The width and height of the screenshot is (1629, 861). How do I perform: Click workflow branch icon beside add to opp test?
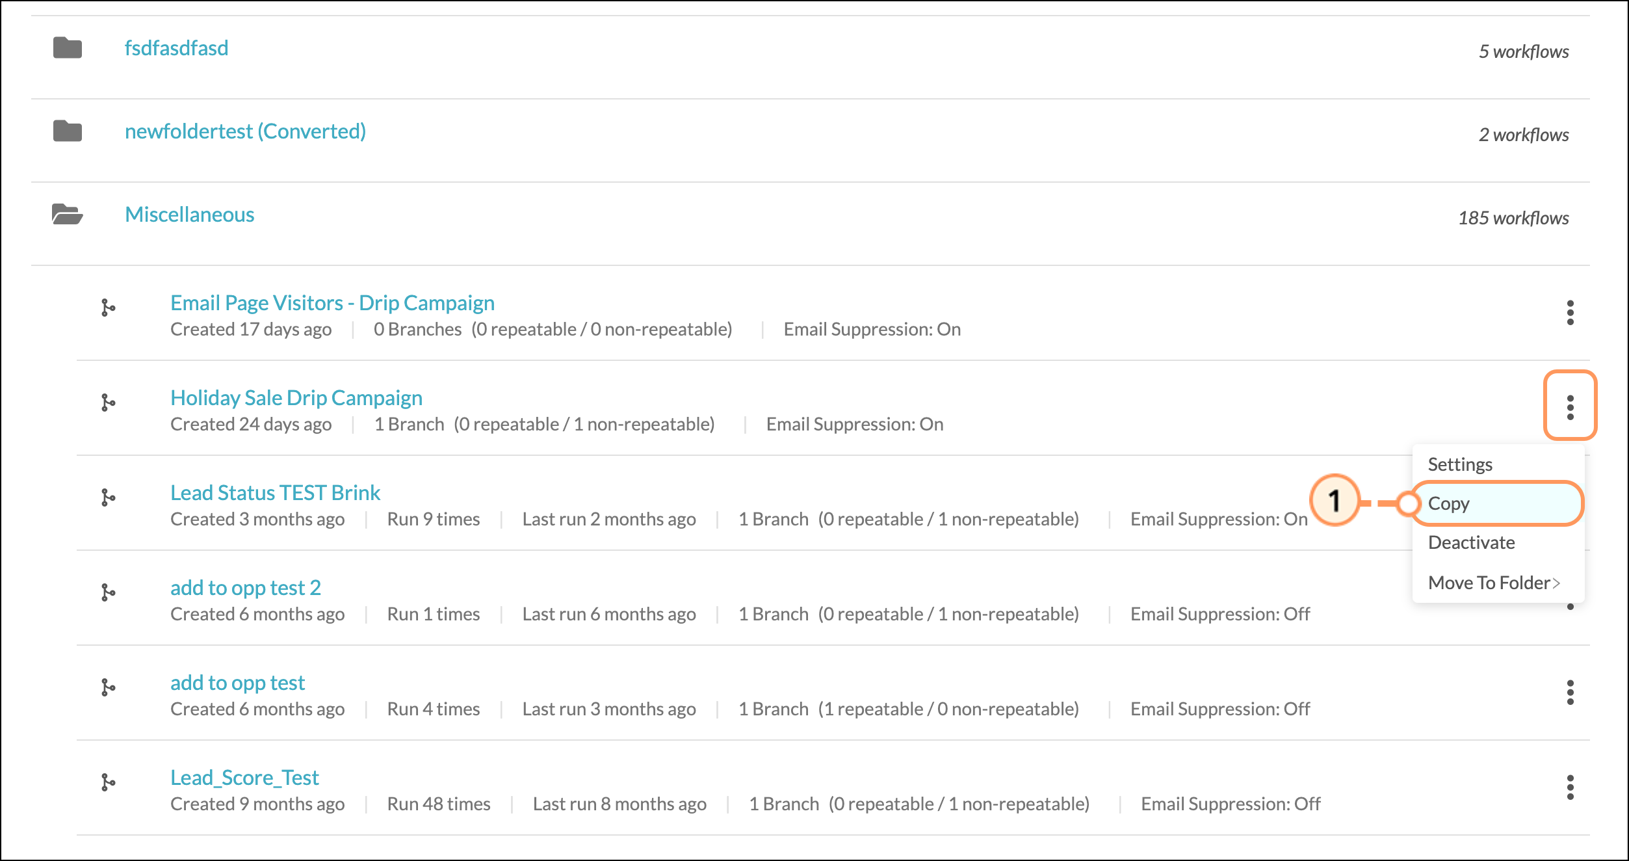click(108, 687)
